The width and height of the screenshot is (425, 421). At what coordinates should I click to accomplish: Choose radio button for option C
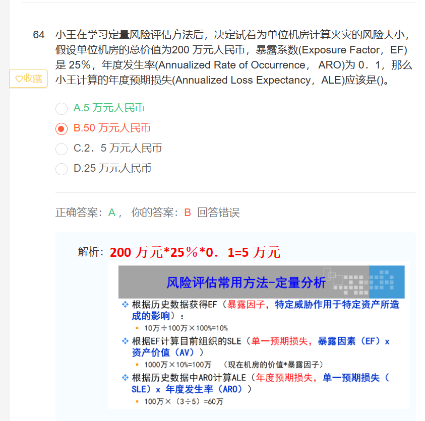62,149
